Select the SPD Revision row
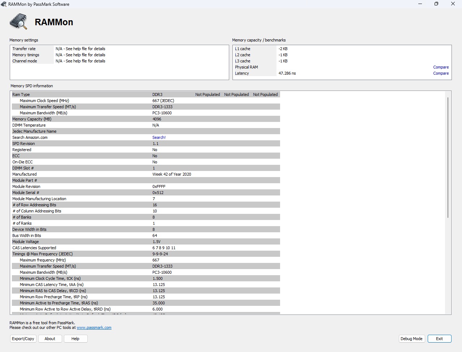462x352 pixels. [146, 144]
